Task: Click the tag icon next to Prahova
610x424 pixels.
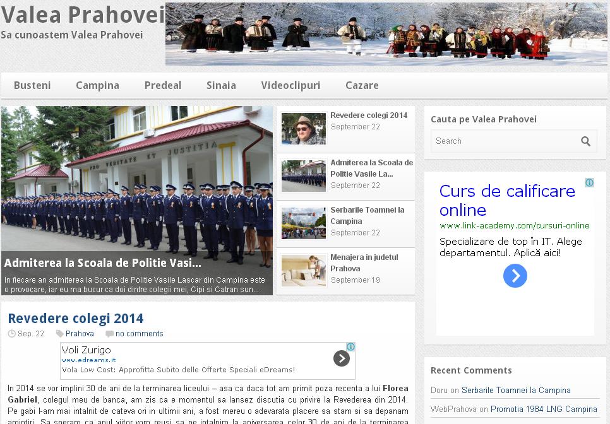Action: click(x=59, y=334)
